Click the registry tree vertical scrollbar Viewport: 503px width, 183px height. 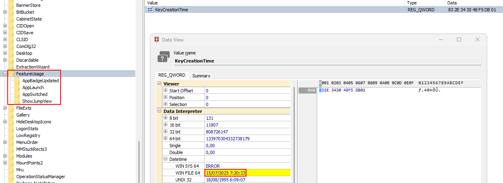[x=139, y=161]
